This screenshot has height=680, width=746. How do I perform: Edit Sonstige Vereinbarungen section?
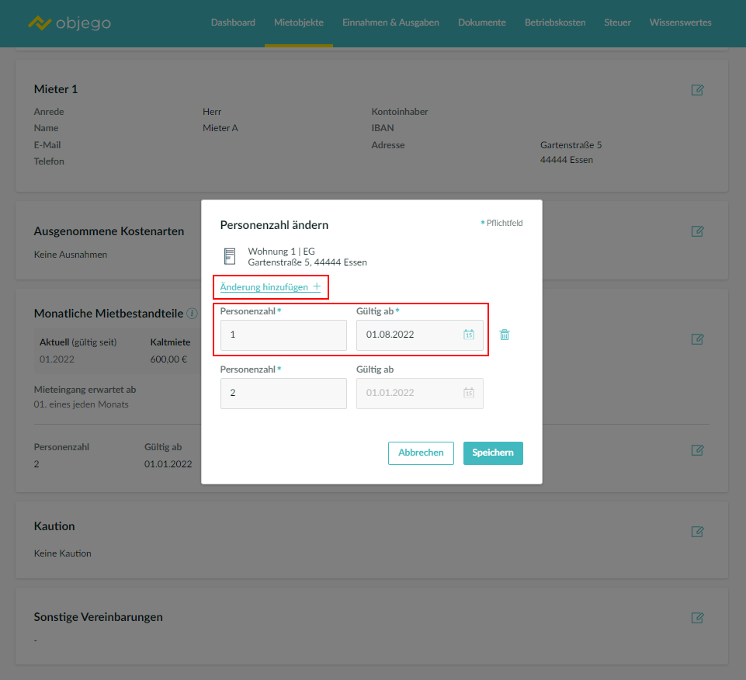click(x=697, y=618)
